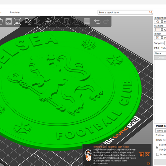Image resolution: width=166 pixels, height=166 pixels.
Task: Click the lock icon in Printer preset
Action: pyautogui.click(x=162, y=38)
